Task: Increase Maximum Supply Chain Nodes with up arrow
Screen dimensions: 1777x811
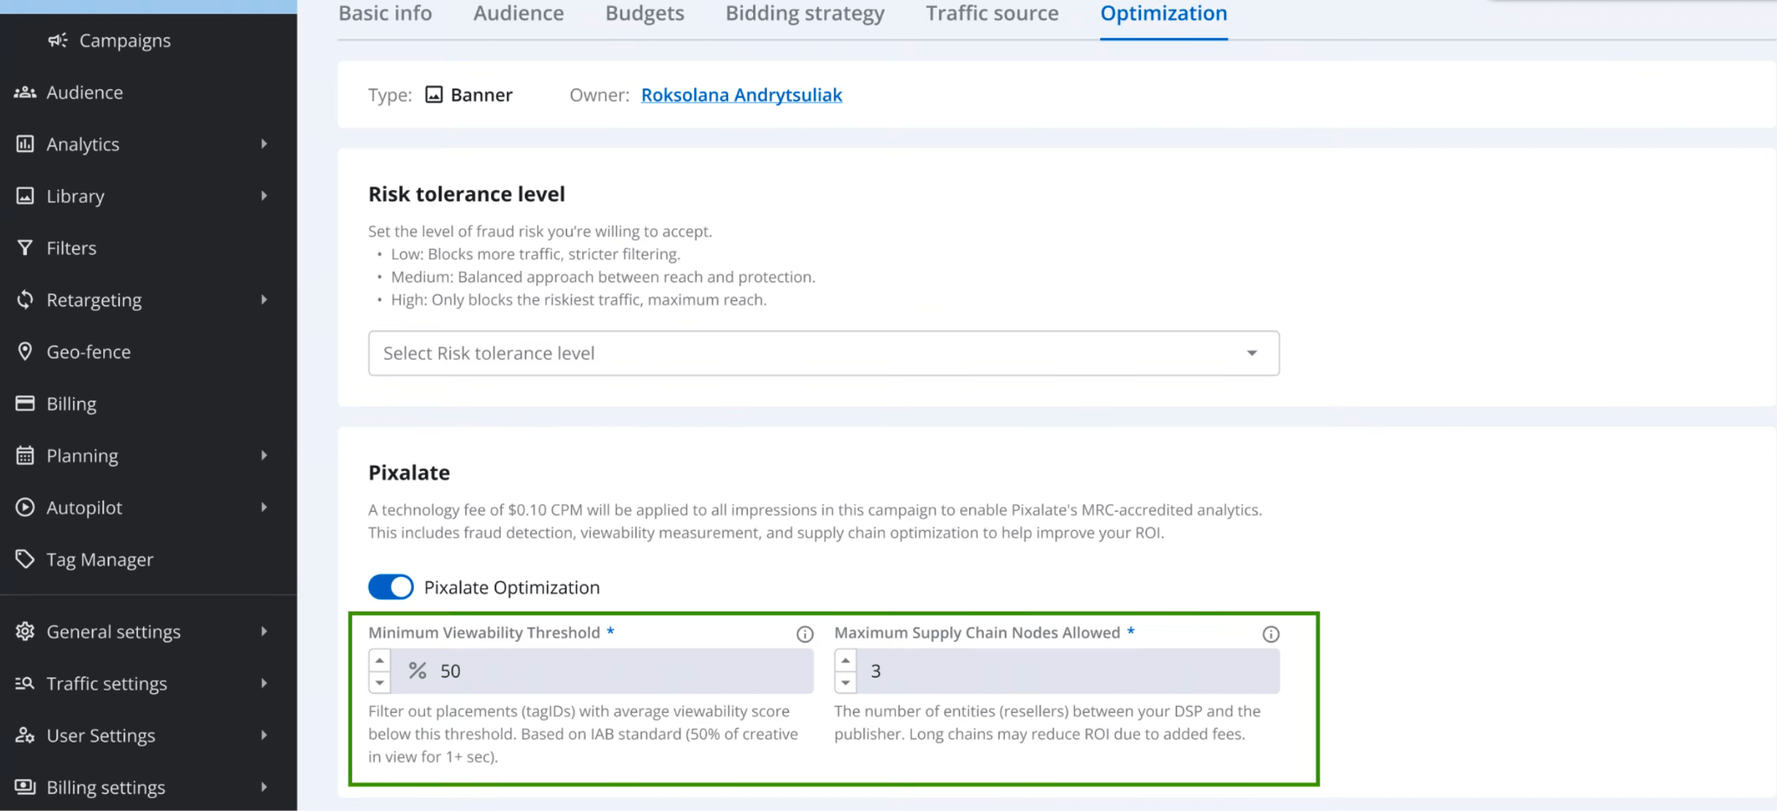Action: [x=845, y=660]
